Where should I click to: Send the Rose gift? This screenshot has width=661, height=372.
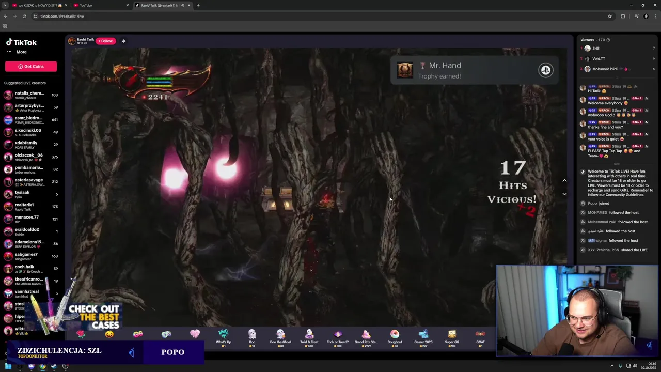tap(81, 335)
